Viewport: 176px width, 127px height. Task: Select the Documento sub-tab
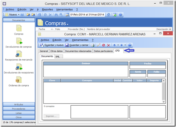tap(47, 56)
